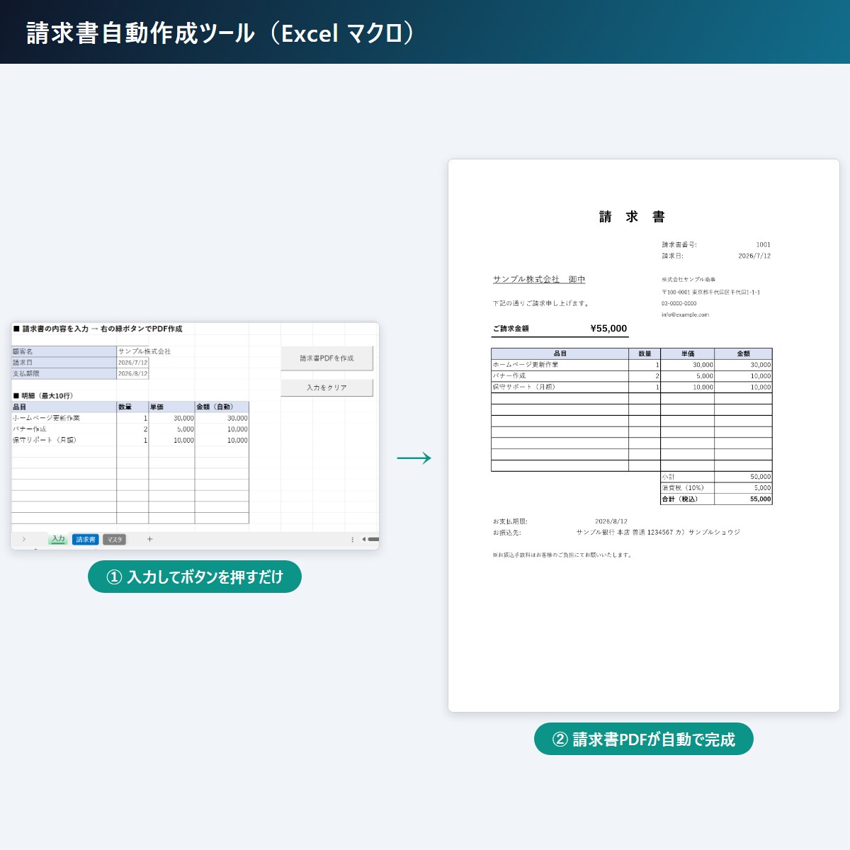Click the 〒100-0001 address line
Viewport: 850px width, 850px height.
[710, 292]
